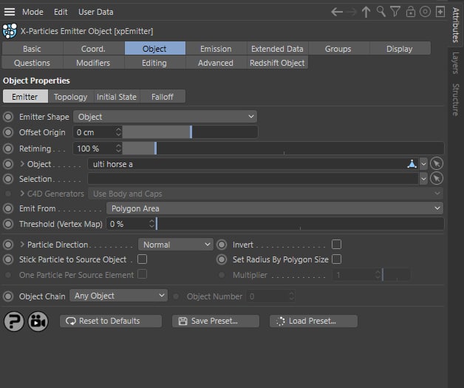
Task: Click the Object field picker arrow icon
Action: [437, 163]
